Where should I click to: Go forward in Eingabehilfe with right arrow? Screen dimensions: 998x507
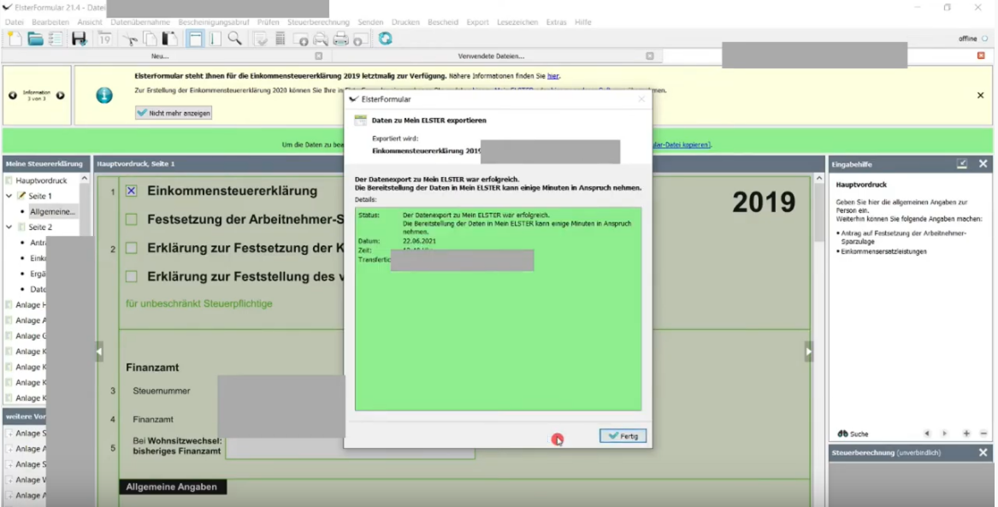tap(944, 433)
